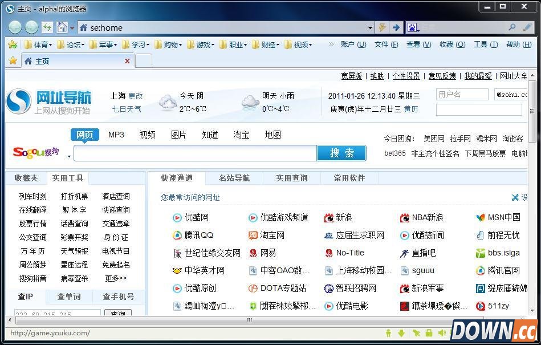Follow the 意见反馈 link

(x=442, y=76)
